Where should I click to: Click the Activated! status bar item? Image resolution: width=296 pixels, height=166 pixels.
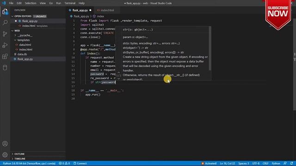(209, 163)
